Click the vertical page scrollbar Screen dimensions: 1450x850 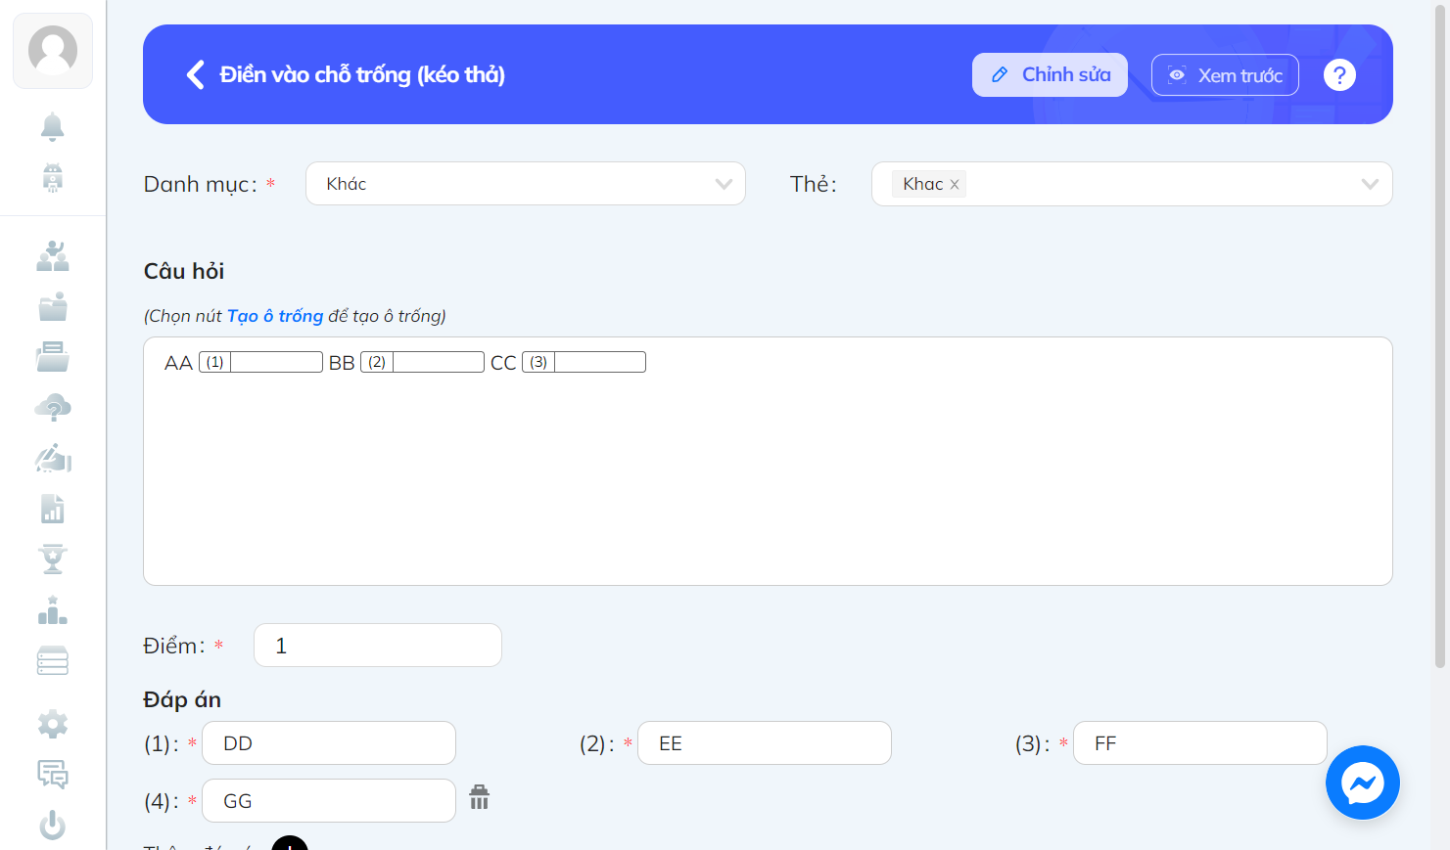1440,333
